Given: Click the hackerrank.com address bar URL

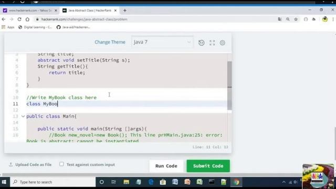Looking at the screenshot, I should [84, 19].
